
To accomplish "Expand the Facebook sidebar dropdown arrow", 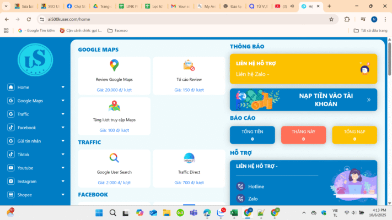I will pyautogui.click(x=63, y=128).
